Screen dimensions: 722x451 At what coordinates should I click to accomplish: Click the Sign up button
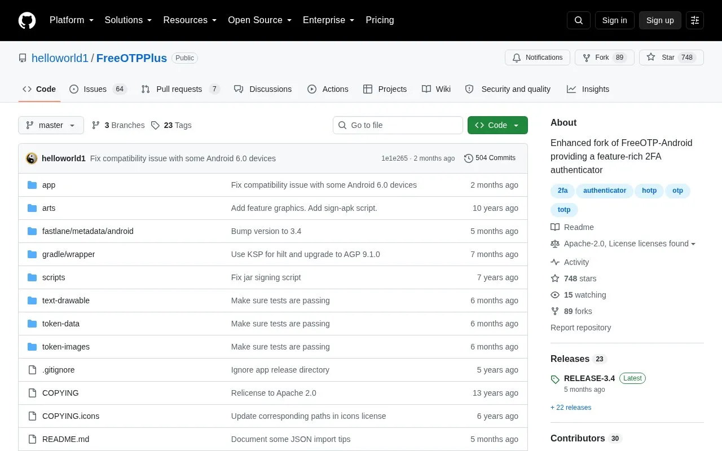(x=660, y=20)
